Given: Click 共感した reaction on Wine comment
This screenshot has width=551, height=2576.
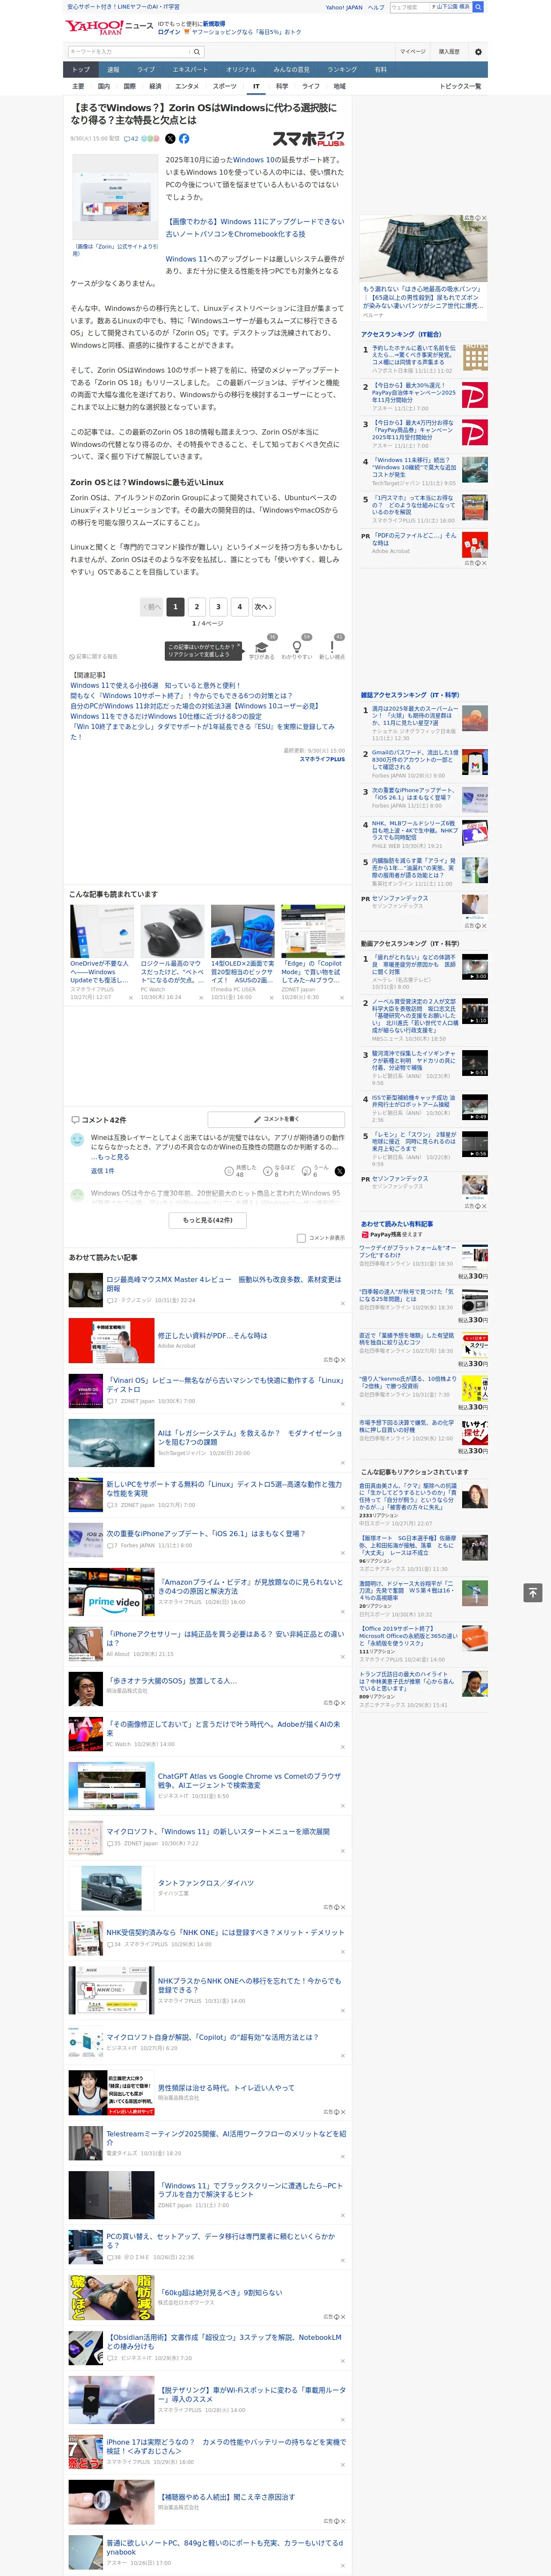Looking at the screenshot, I should pyautogui.click(x=240, y=1170).
